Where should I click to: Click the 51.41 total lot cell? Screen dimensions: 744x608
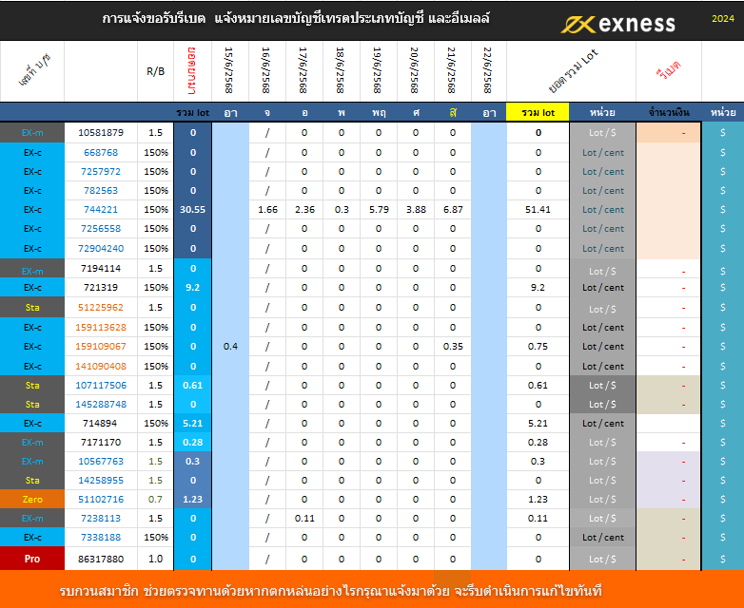(538, 209)
